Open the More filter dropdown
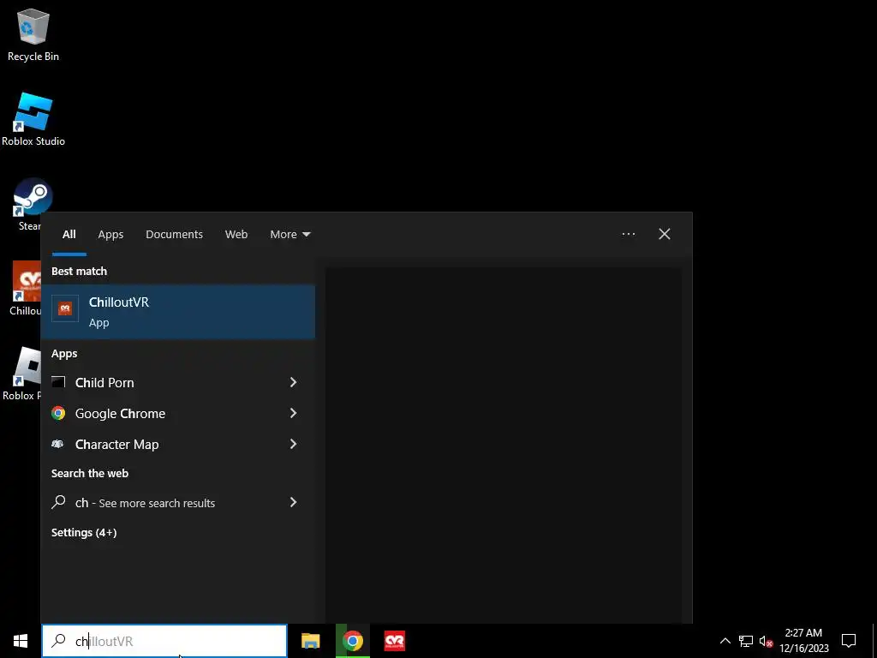 [x=289, y=235]
